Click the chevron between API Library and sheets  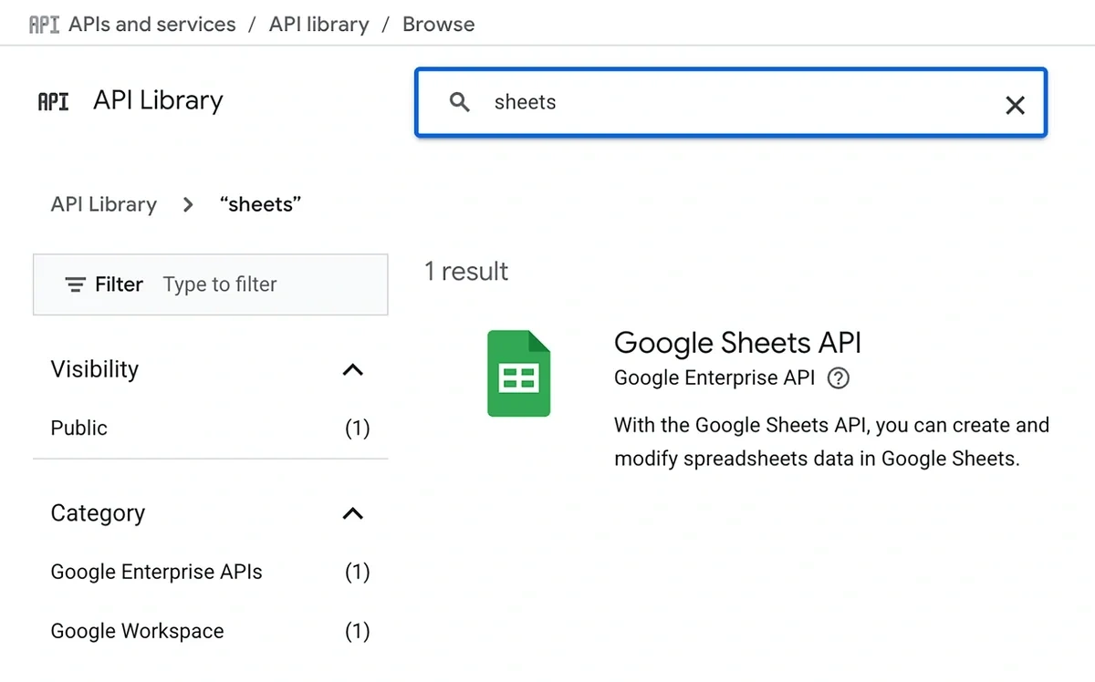(x=187, y=204)
